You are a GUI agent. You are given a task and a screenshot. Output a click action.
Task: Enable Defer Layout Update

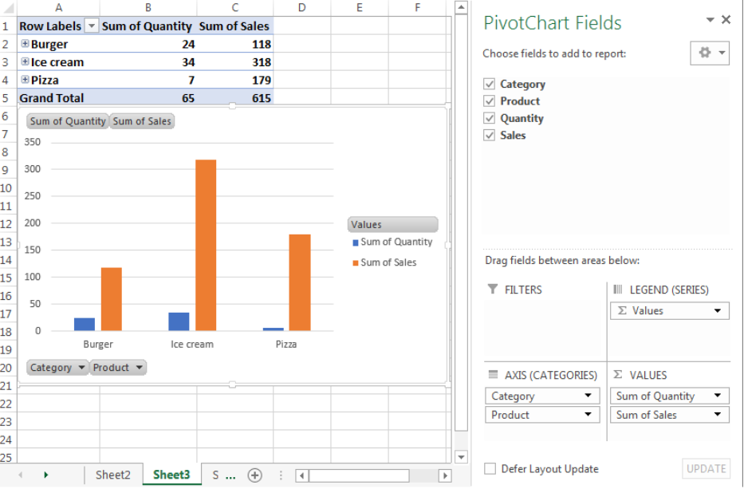tap(489, 469)
